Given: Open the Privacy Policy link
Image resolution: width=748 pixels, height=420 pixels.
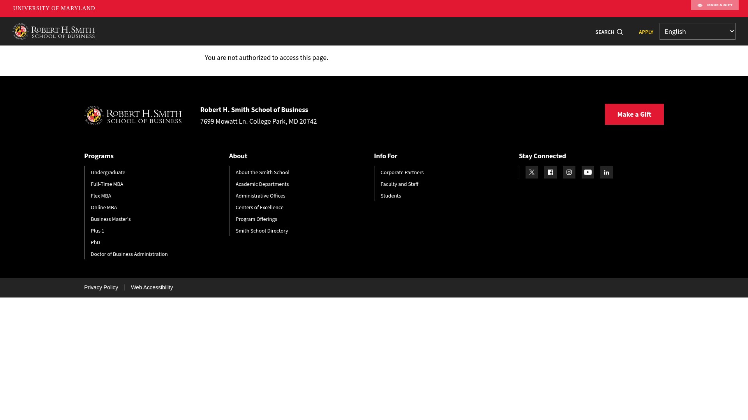Looking at the screenshot, I should pos(101,287).
